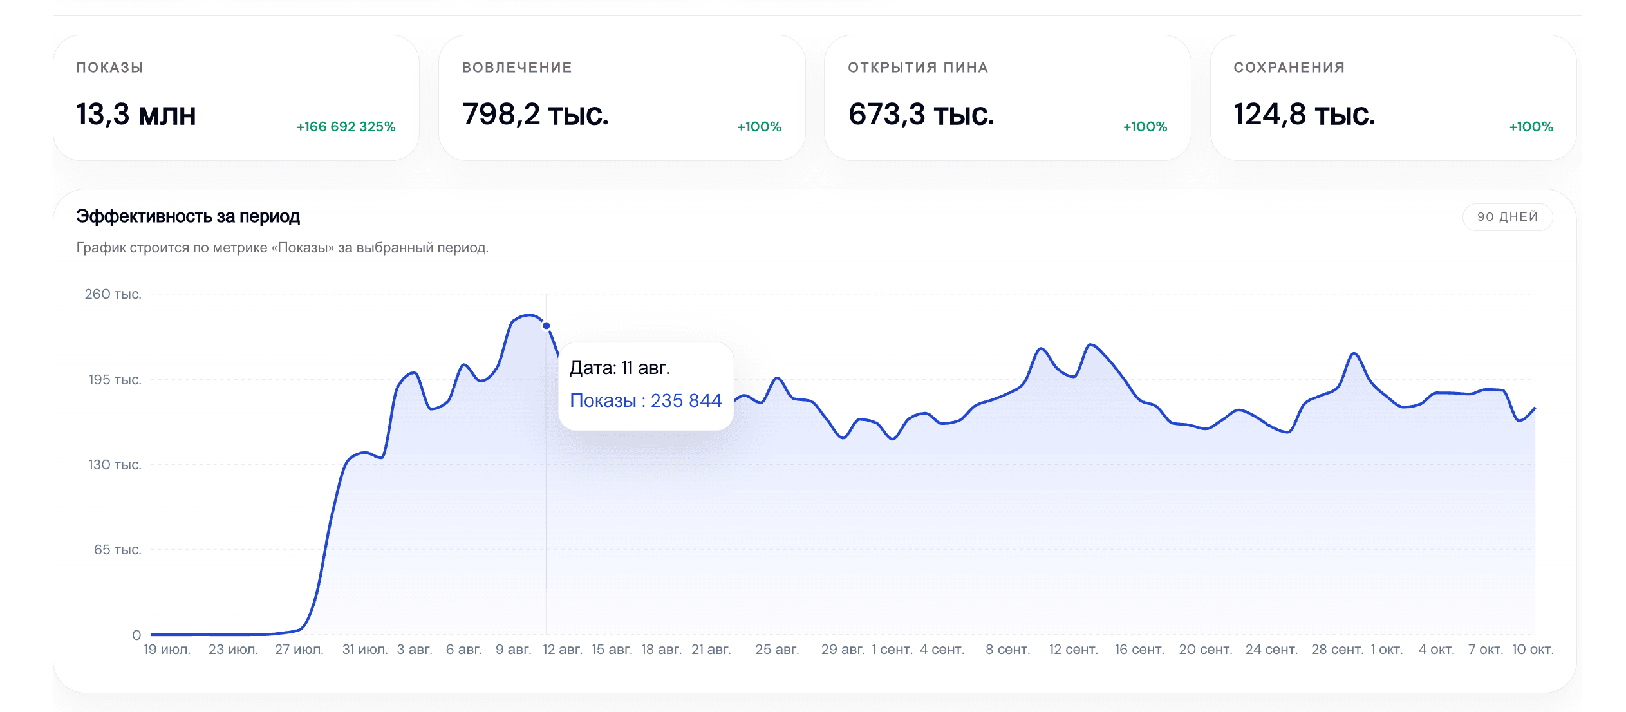Screen dimensions: 1626x712
Task: Click the 13,3 млн value
Action: (136, 115)
